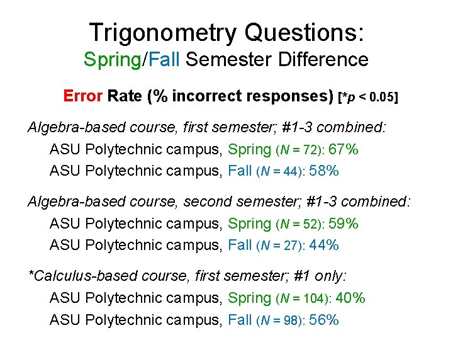
Task: Click the "[*p < 0.05]" significance note
Action: pyautogui.click(x=369, y=98)
